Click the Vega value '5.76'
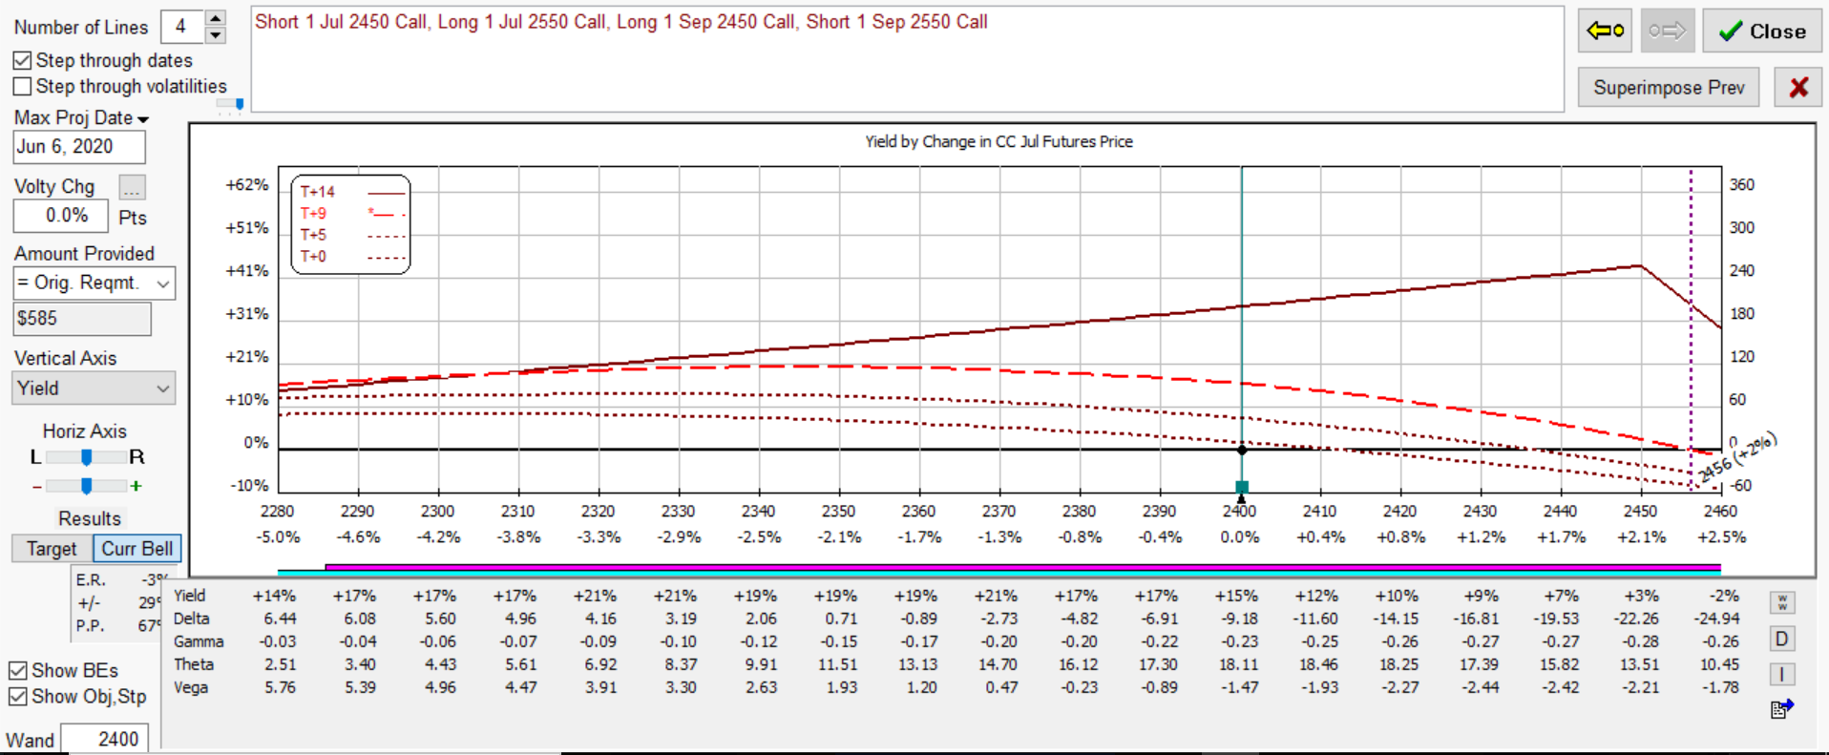Screen dimensions: 1829x755 point(281,687)
